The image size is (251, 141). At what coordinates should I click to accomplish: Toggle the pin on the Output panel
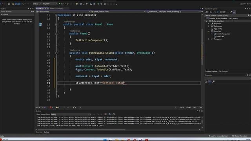(200, 111)
